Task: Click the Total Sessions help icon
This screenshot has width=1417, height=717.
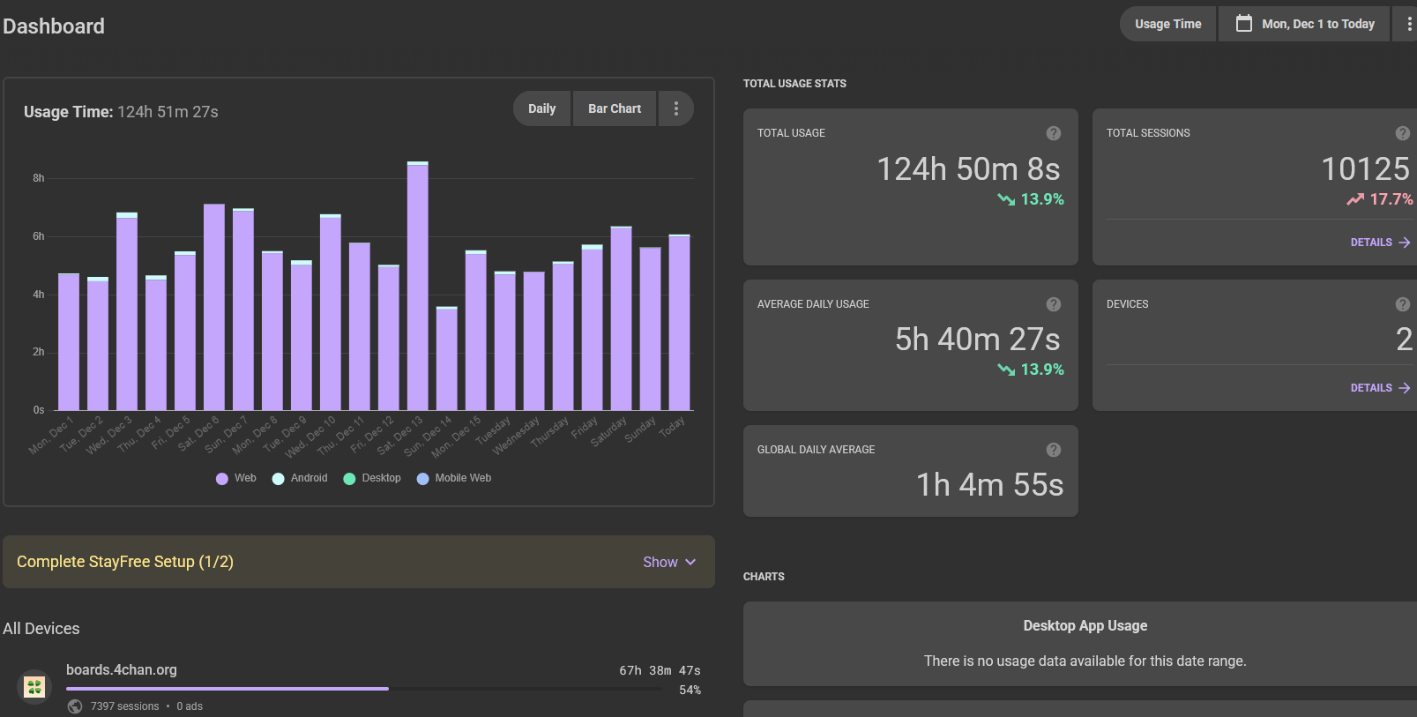Action: click(1403, 133)
